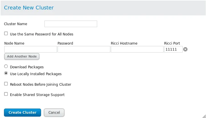Remove the node row with X icon

point(185,49)
